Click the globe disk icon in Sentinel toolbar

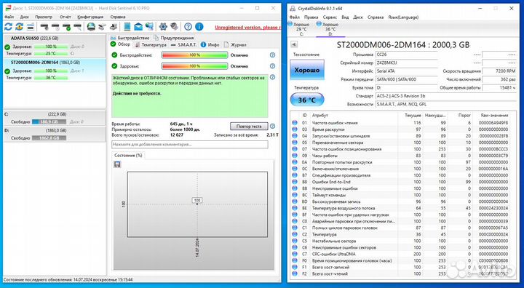coord(91,27)
